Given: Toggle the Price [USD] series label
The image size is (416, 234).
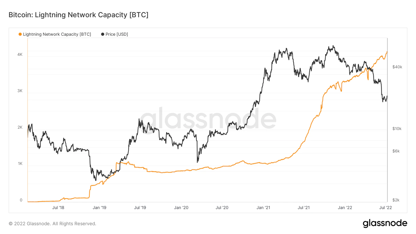Looking at the screenshot, I should 117,34.
